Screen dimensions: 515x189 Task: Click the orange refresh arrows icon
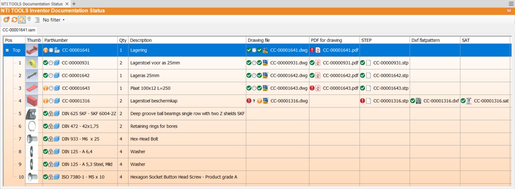coord(14,20)
